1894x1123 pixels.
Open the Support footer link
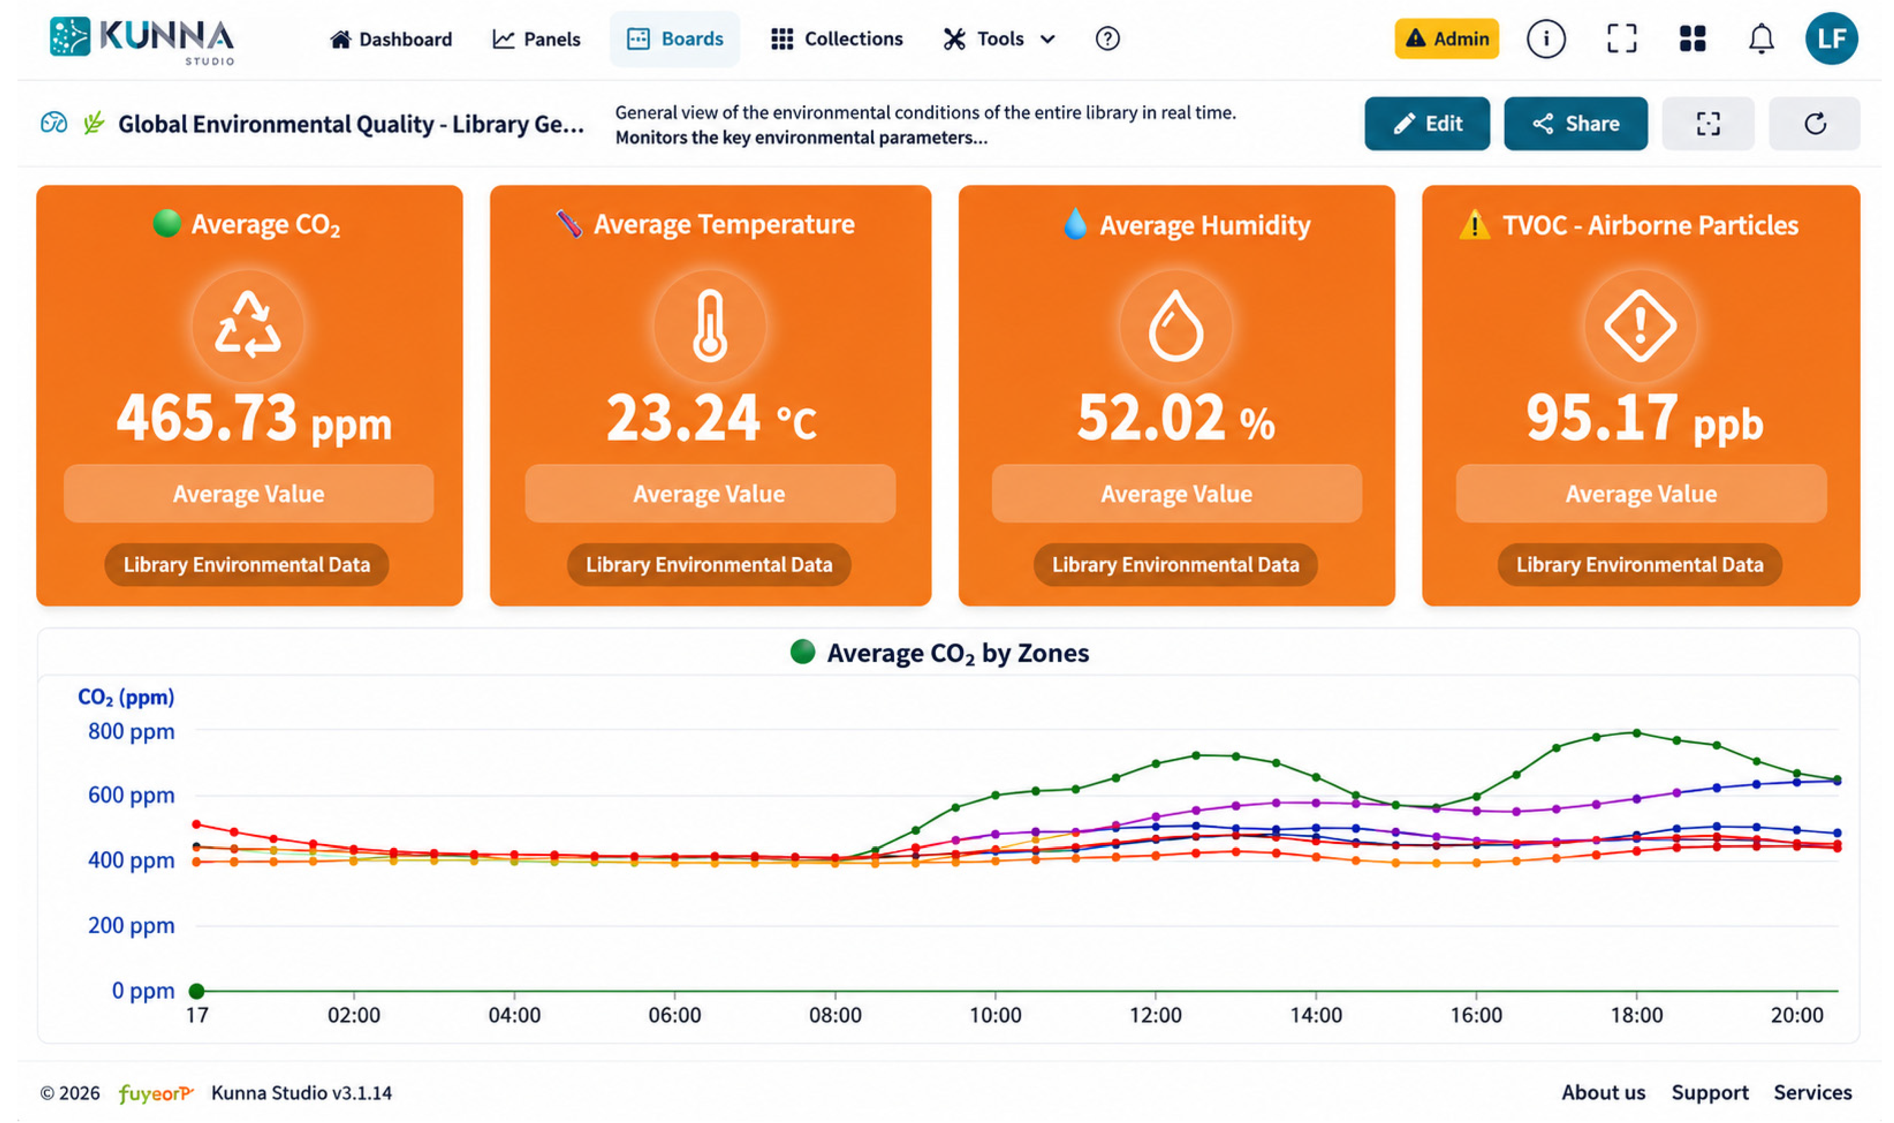coord(1709,1092)
